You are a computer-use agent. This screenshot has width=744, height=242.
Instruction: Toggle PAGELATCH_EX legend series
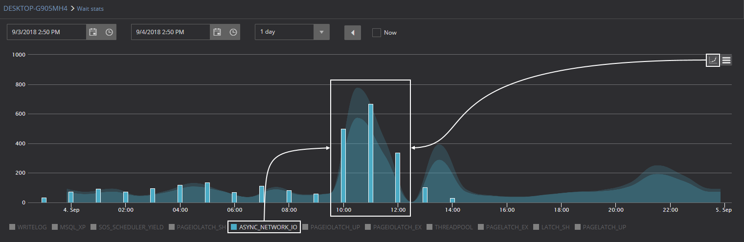(x=504, y=227)
